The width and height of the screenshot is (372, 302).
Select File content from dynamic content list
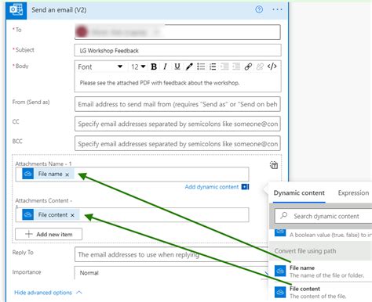(x=323, y=292)
